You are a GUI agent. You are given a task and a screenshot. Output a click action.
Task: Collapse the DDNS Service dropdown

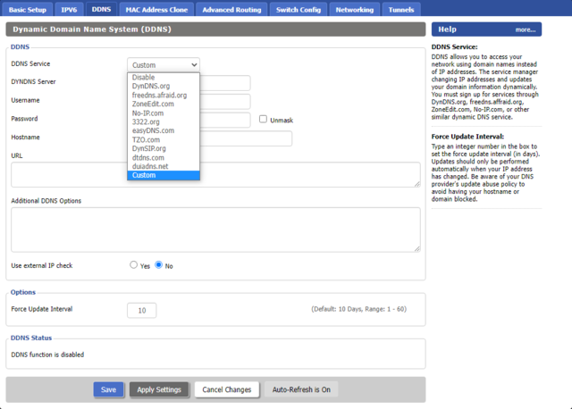(164, 65)
